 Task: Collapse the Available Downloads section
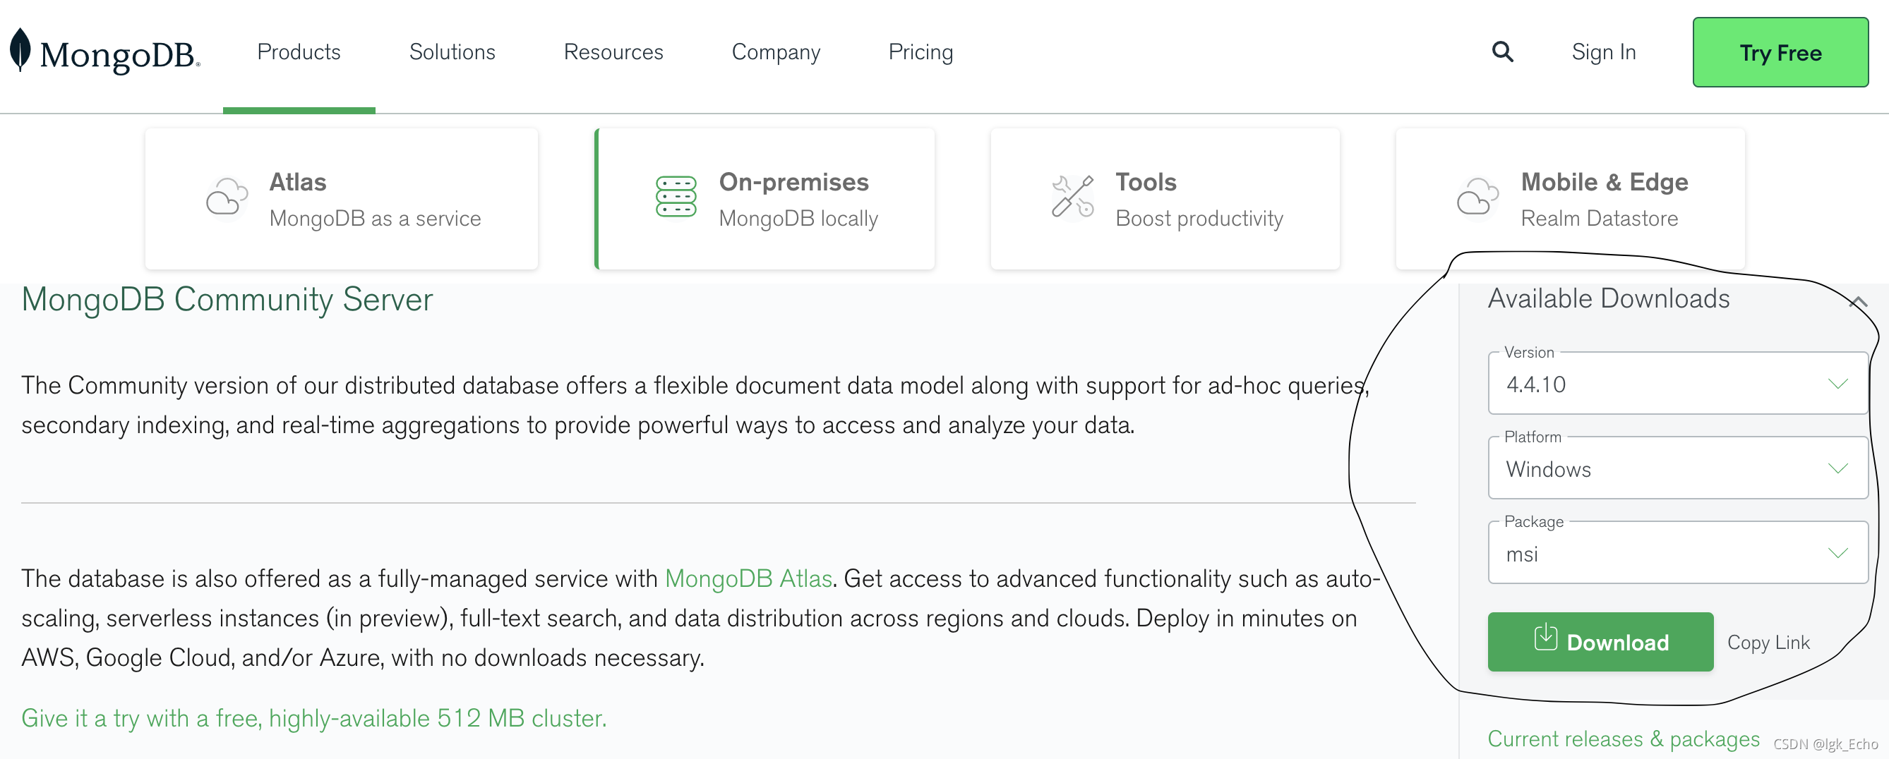click(x=1857, y=302)
